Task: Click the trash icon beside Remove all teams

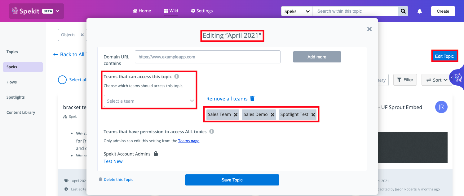Action: [252, 99]
